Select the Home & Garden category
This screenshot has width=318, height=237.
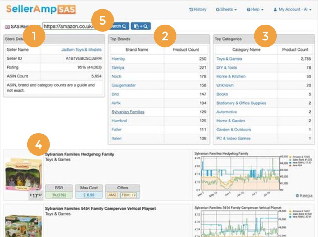coord(231,121)
